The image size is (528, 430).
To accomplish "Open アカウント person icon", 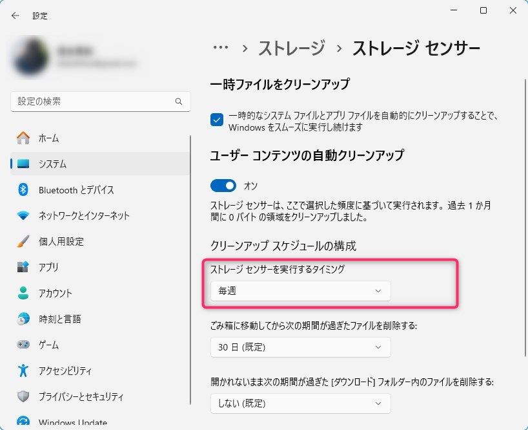I will pyautogui.click(x=23, y=293).
